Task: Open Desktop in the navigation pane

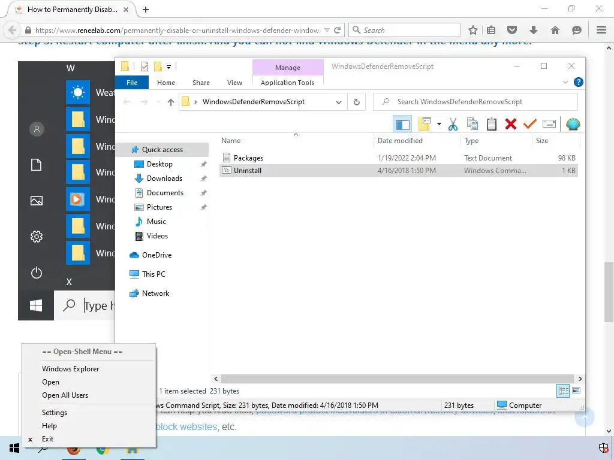Action: tap(159, 164)
